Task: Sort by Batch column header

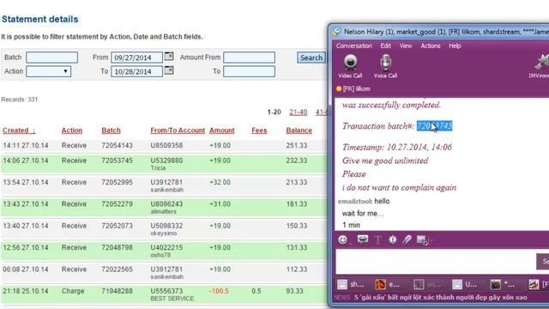Action: point(111,130)
